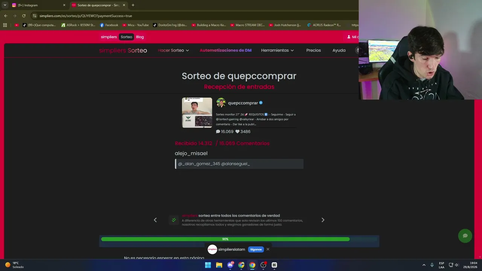Click the comments bubble icon
The image size is (482, 271).
click(218, 132)
